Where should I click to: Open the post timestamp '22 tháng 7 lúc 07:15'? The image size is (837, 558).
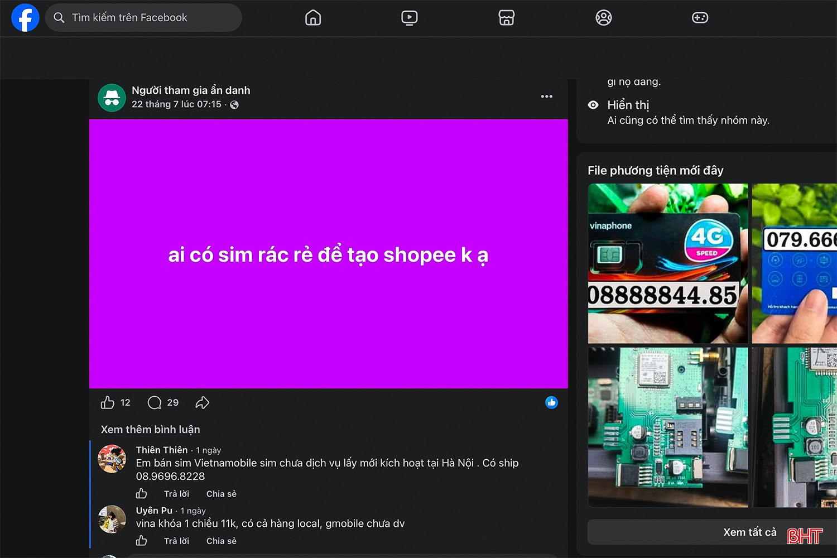click(176, 104)
